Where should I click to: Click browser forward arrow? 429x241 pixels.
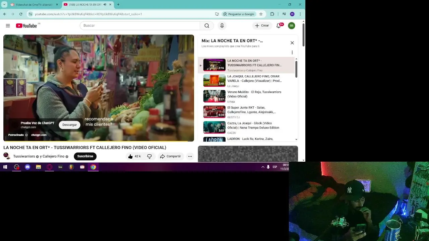[13, 14]
